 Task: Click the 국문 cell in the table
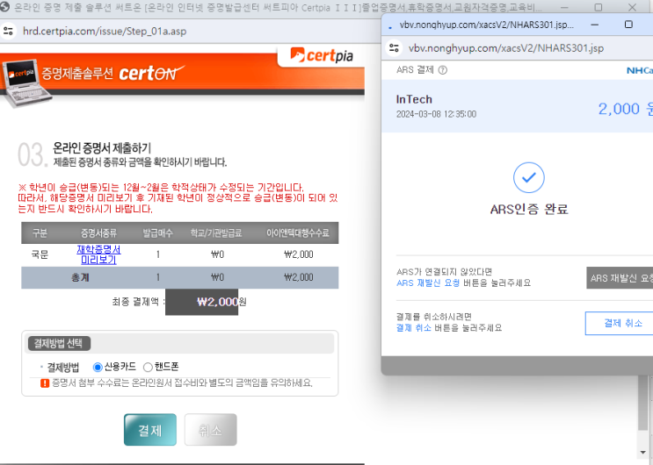(40, 254)
